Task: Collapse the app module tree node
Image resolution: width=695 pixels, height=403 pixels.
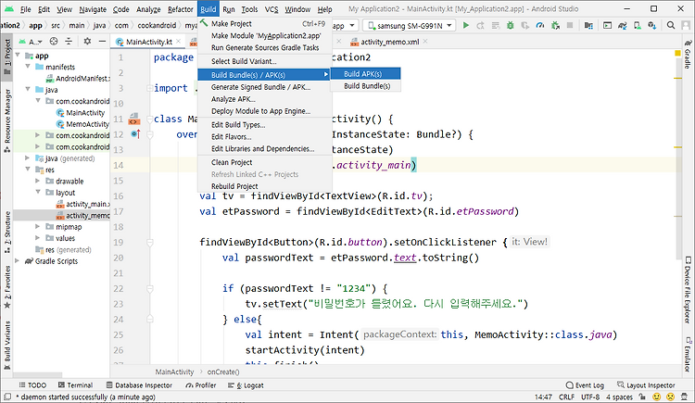Action: 18,55
